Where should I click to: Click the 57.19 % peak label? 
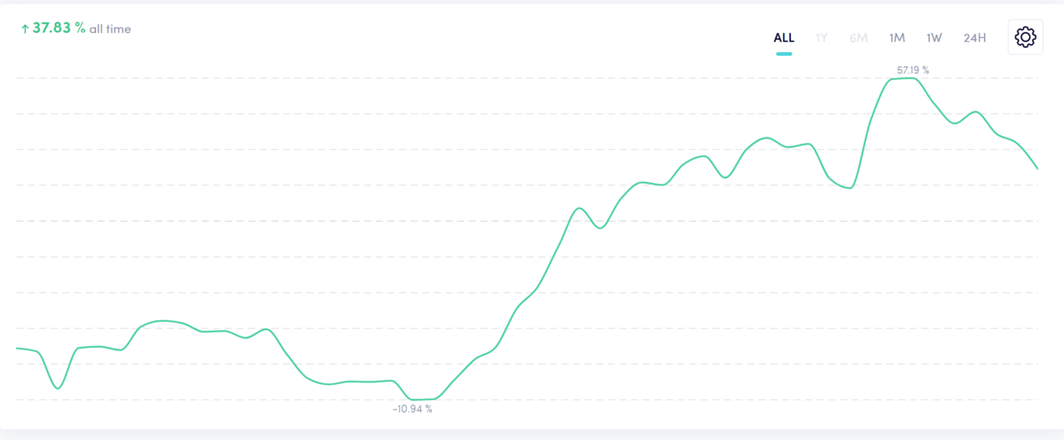pyautogui.click(x=913, y=69)
